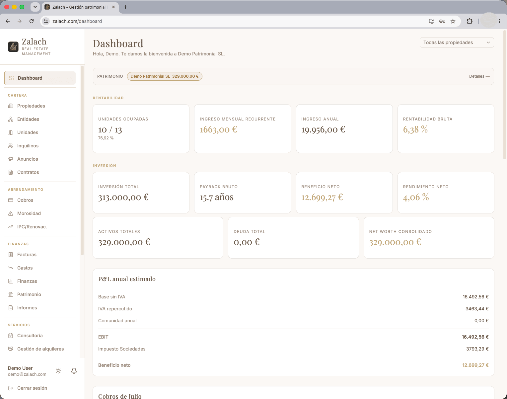This screenshot has height=399, width=507.
Task: Click the Informes file icon
Action: (x=11, y=308)
